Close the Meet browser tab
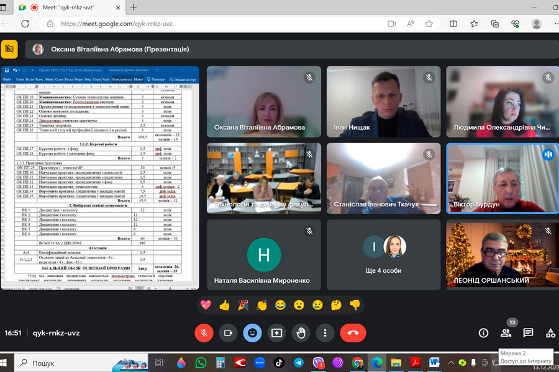 click(118, 7)
